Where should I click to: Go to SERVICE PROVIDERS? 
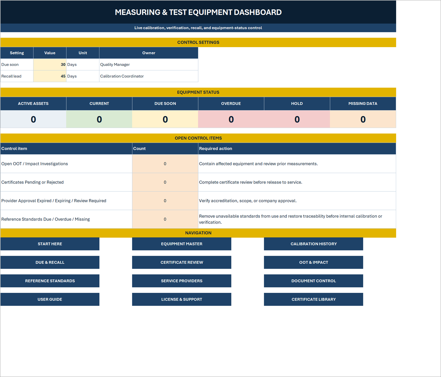[182, 281]
